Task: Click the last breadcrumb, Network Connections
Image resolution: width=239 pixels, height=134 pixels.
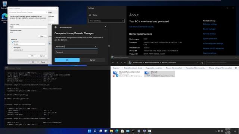Action: click(x=169, y=63)
